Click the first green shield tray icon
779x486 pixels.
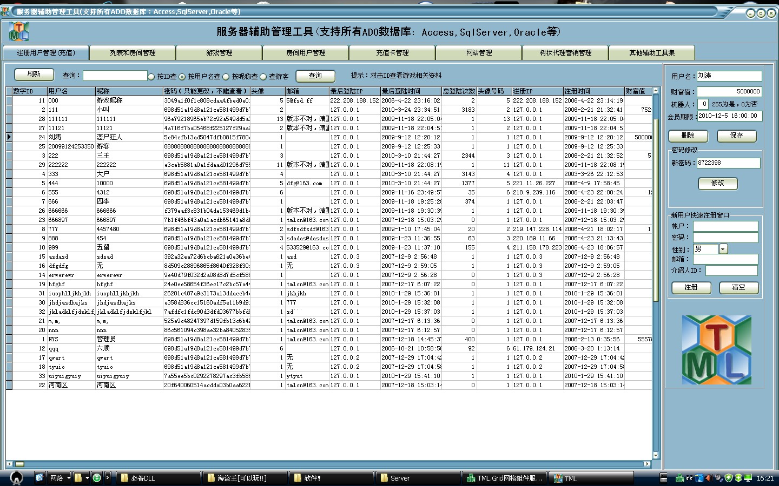coord(729,478)
